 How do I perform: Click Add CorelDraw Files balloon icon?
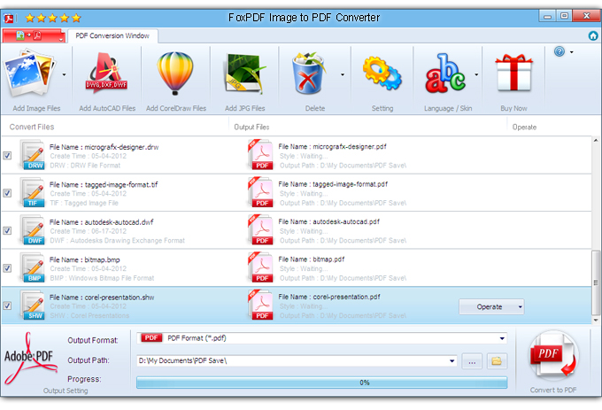(175, 74)
